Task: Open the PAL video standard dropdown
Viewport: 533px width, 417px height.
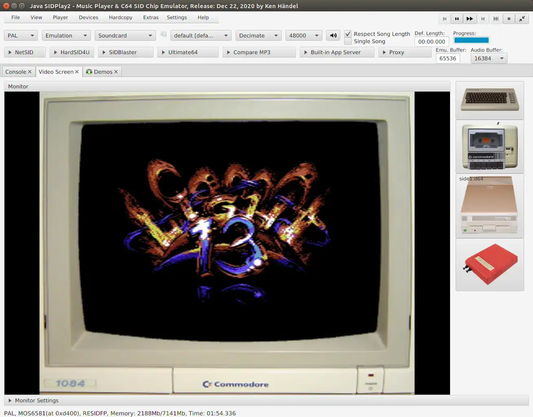Action: tap(21, 35)
